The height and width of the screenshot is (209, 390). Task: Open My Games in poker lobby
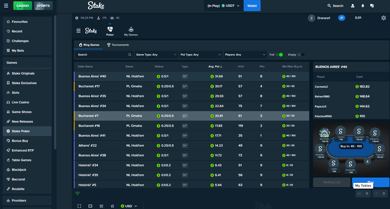[x=131, y=31]
